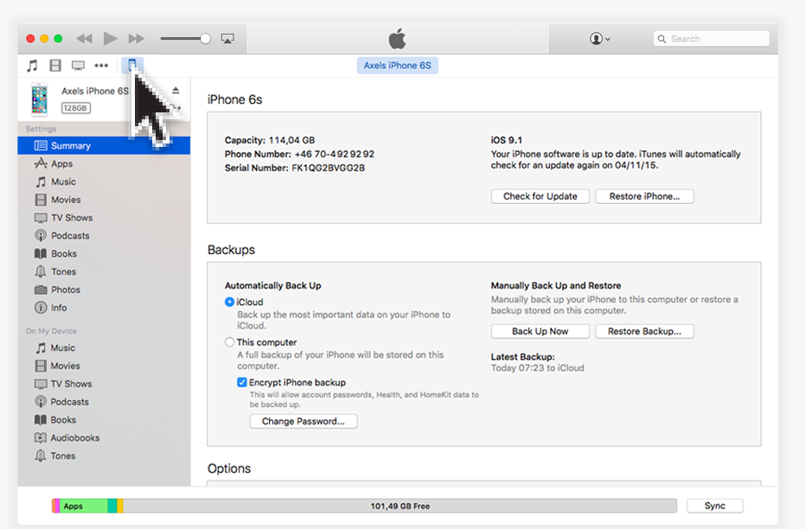This screenshot has width=806, height=529.
Task: Open Music under On My Device
Action: (x=104, y=347)
